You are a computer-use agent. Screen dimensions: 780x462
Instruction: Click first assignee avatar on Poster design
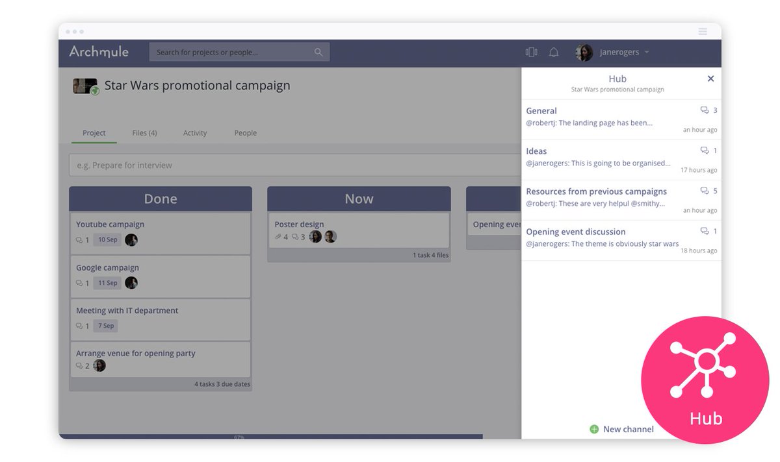[315, 236]
